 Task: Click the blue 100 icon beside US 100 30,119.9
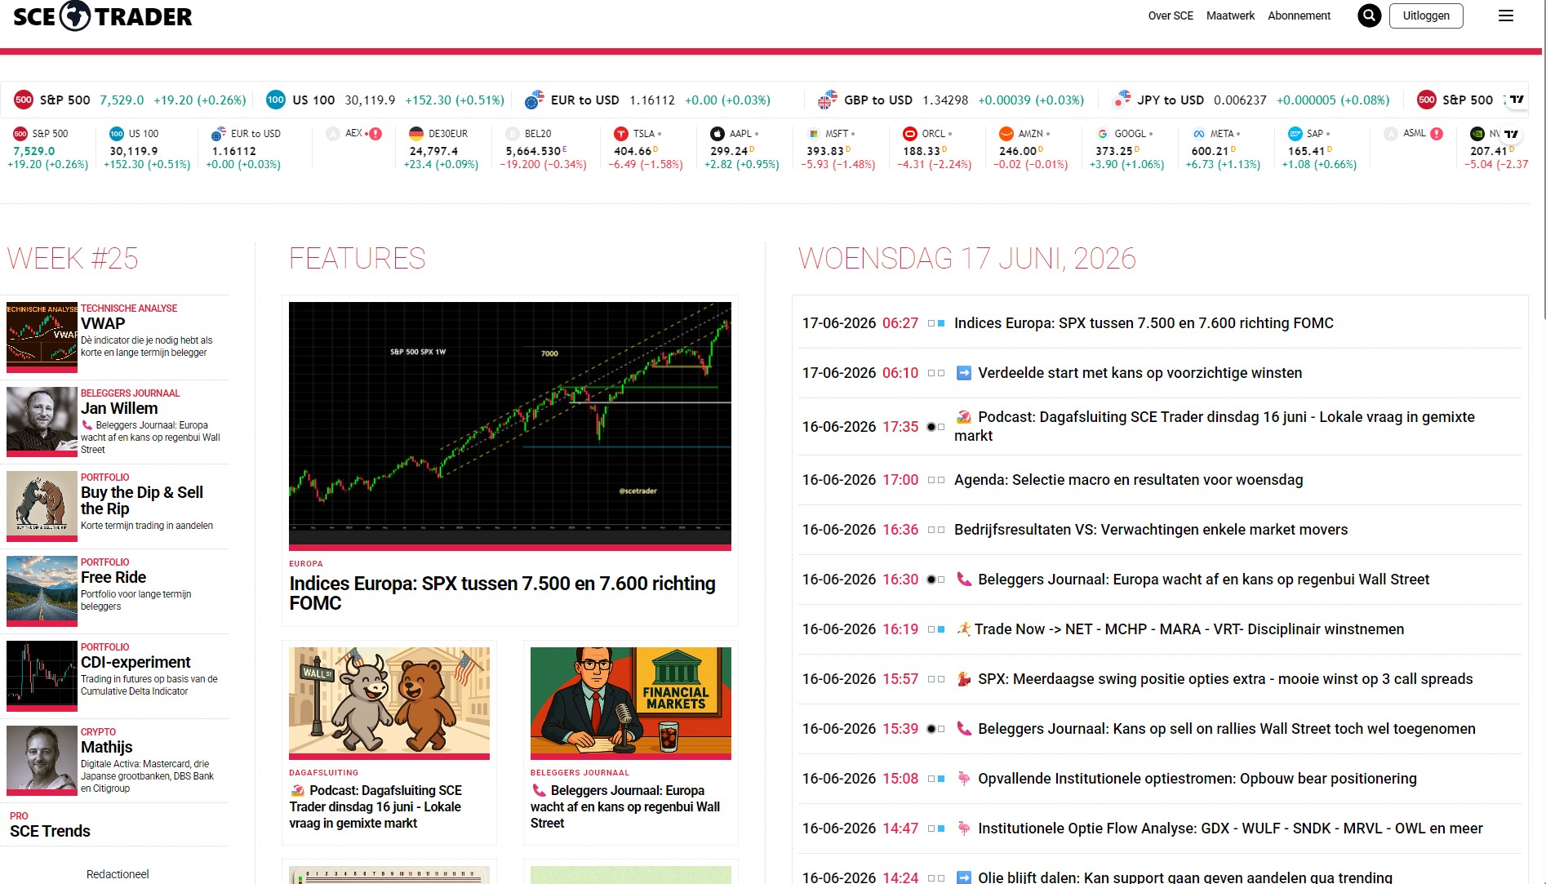(276, 100)
